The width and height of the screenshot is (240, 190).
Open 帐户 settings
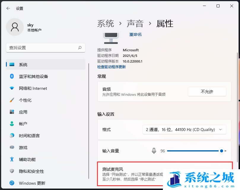click(x=46, y=124)
